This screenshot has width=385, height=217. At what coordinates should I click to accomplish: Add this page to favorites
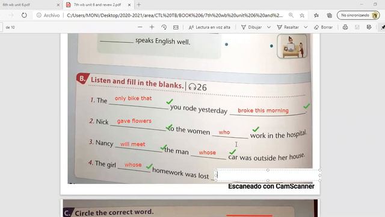tap(302, 15)
